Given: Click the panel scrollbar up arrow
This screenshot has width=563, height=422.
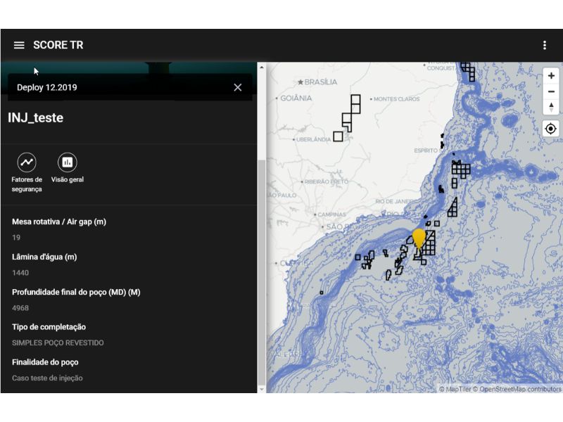Looking at the screenshot, I should point(262,68).
